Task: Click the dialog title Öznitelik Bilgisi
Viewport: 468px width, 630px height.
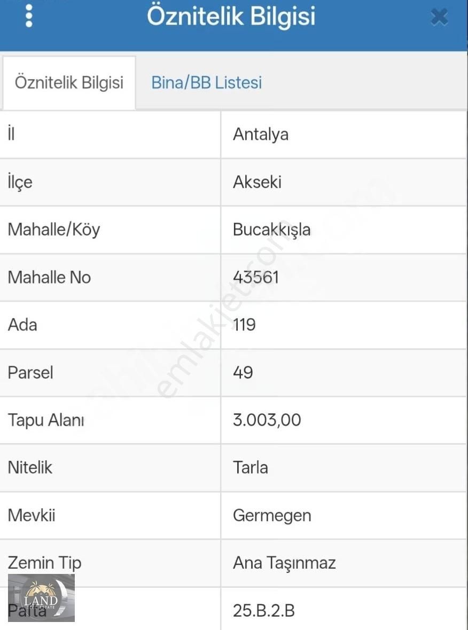Action: pyautogui.click(x=231, y=17)
